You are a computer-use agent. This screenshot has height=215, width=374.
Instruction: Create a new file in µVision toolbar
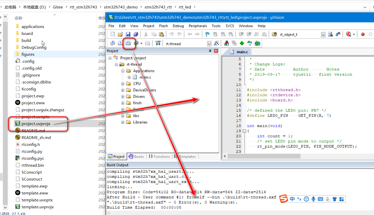pyautogui.click(x=113, y=34)
